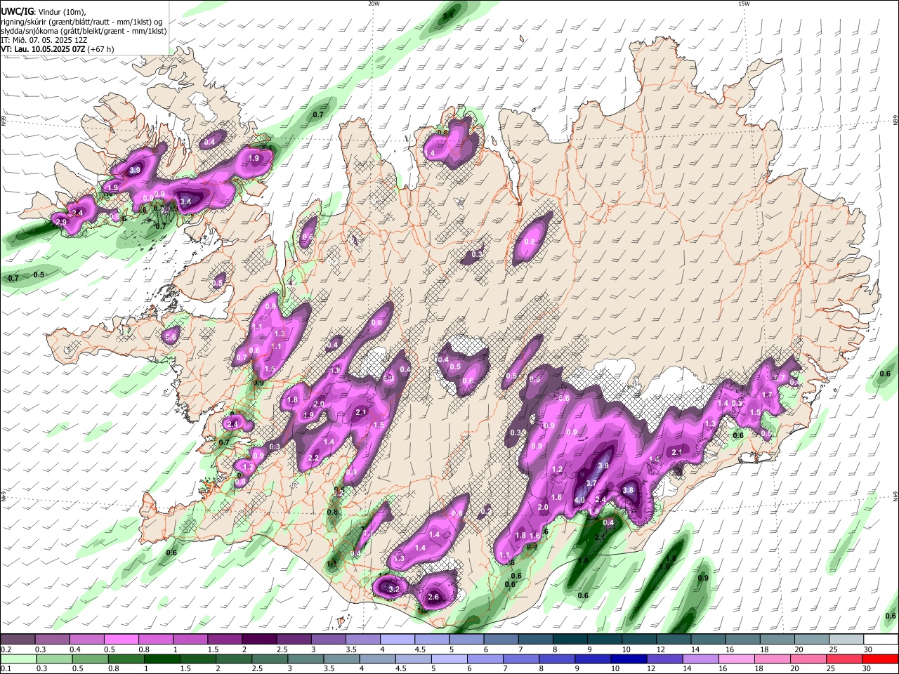Pick dark teal swatch between 8 and 9, top legend

point(569,640)
